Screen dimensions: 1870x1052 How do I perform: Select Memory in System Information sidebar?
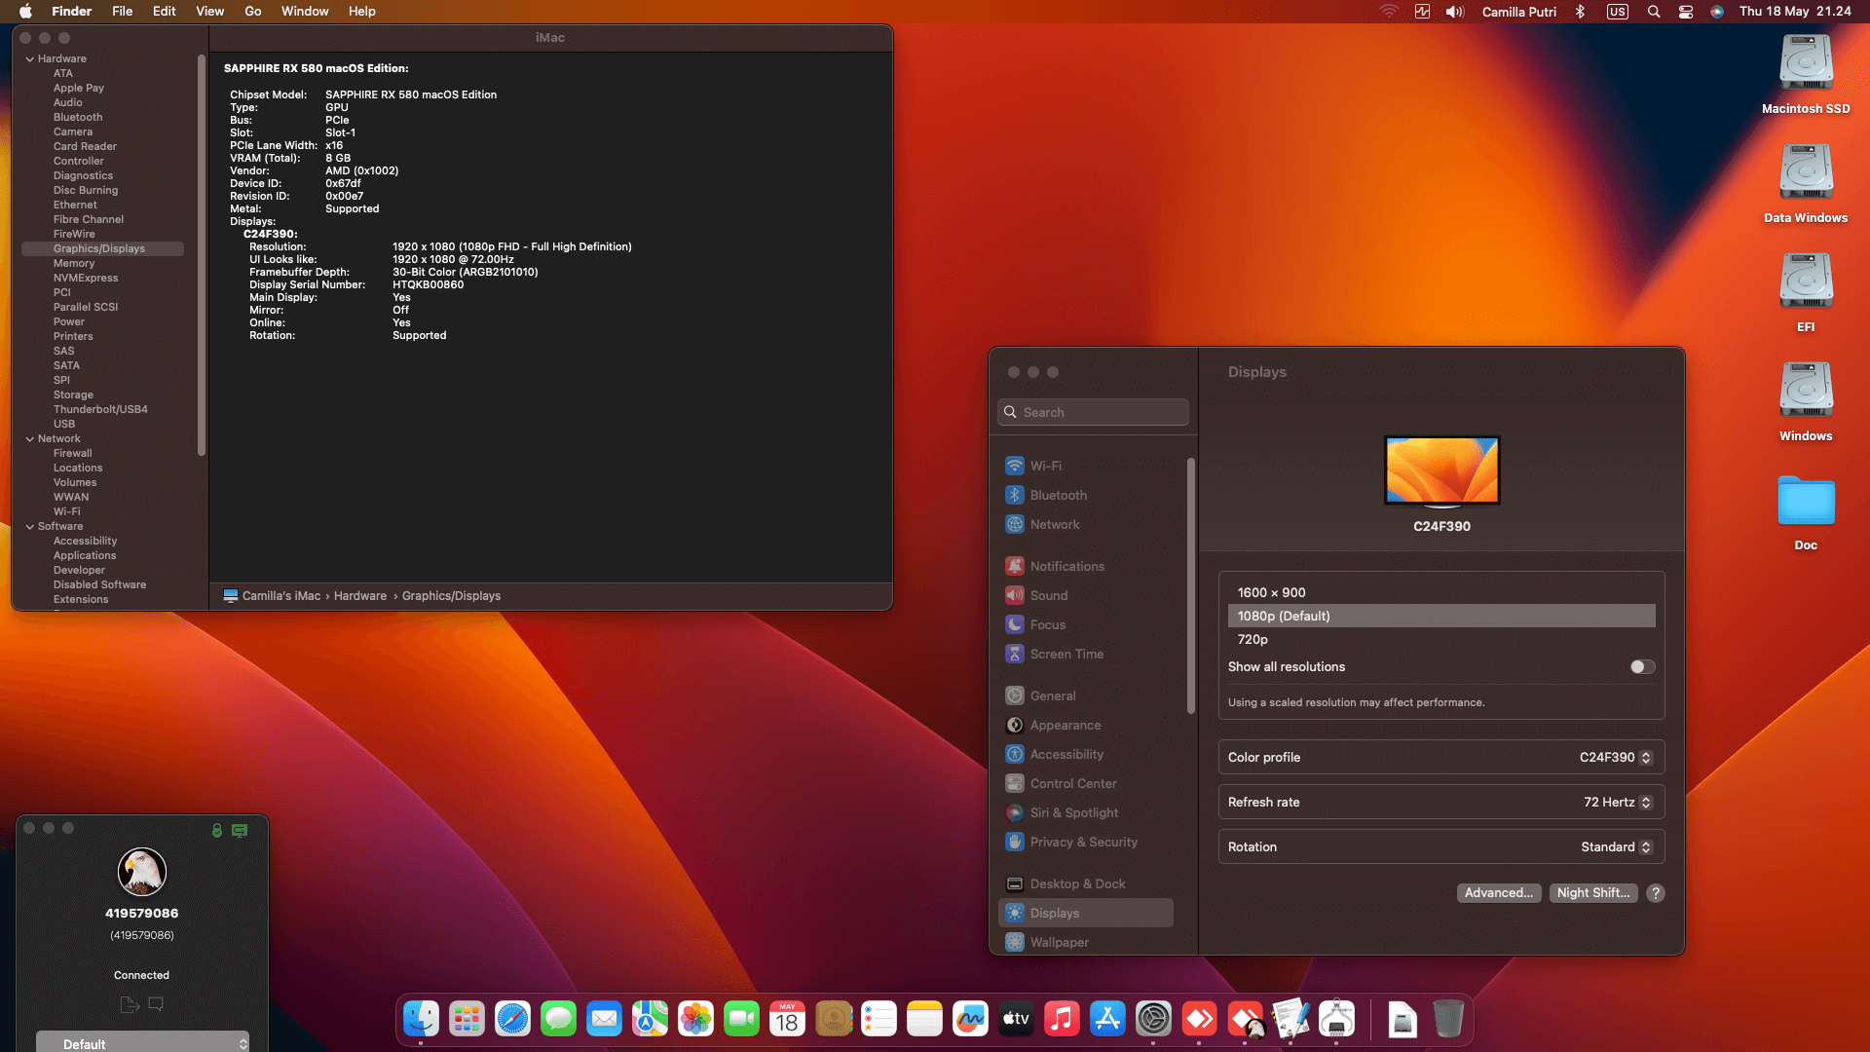[x=74, y=264]
